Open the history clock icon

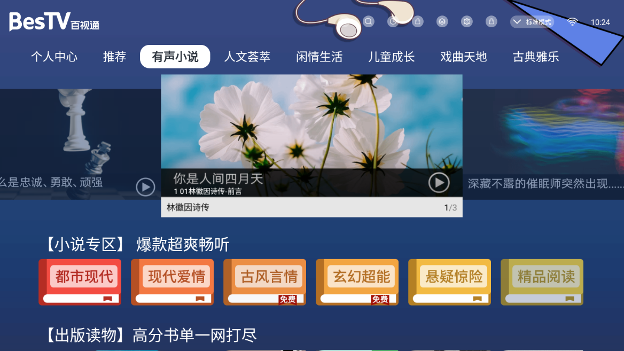click(393, 21)
